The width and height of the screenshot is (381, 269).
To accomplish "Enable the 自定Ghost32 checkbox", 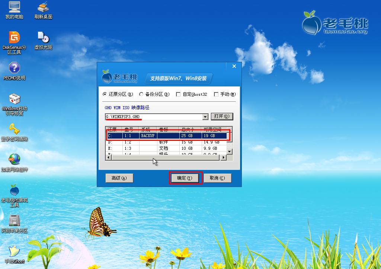I will coord(178,94).
